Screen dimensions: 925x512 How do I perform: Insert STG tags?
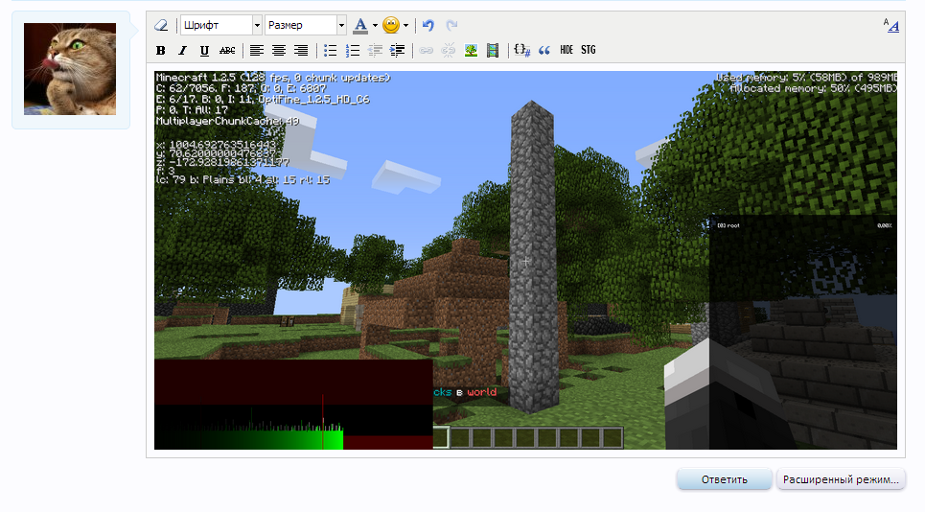tap(589, 50)
